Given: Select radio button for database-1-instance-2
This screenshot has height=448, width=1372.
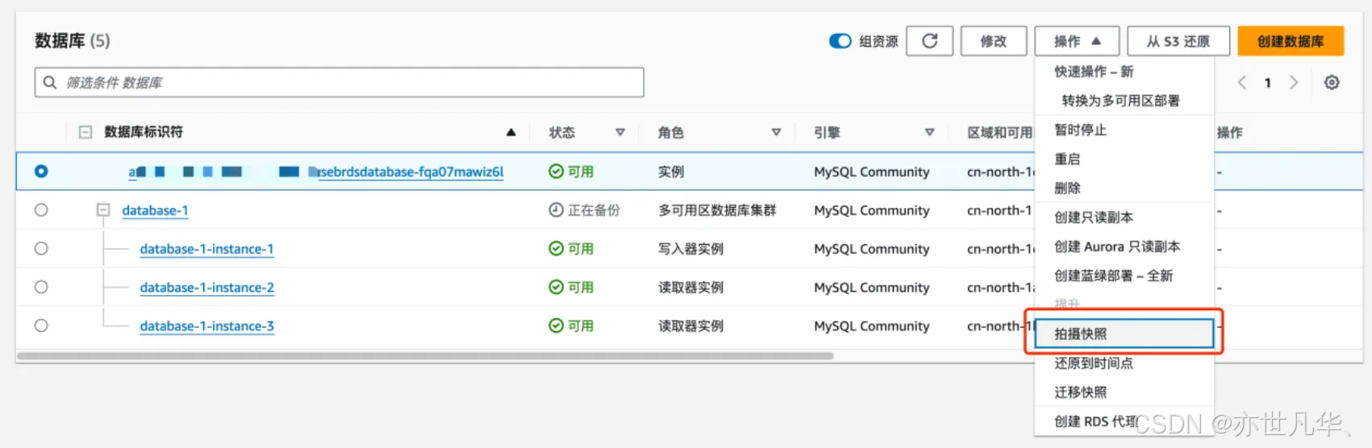Looking at the screenshot, I should point(41,288).
